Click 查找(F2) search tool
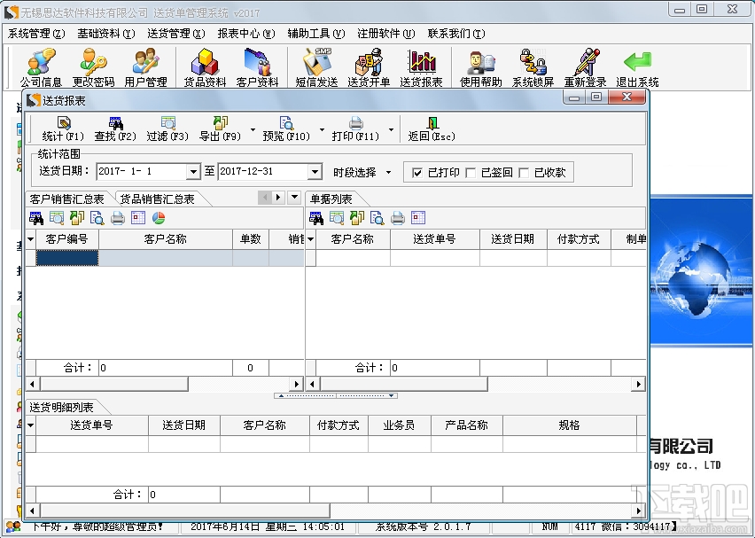The height and width of the screenshot is (538, 755). pyautogui.click(x=115, y=129)
